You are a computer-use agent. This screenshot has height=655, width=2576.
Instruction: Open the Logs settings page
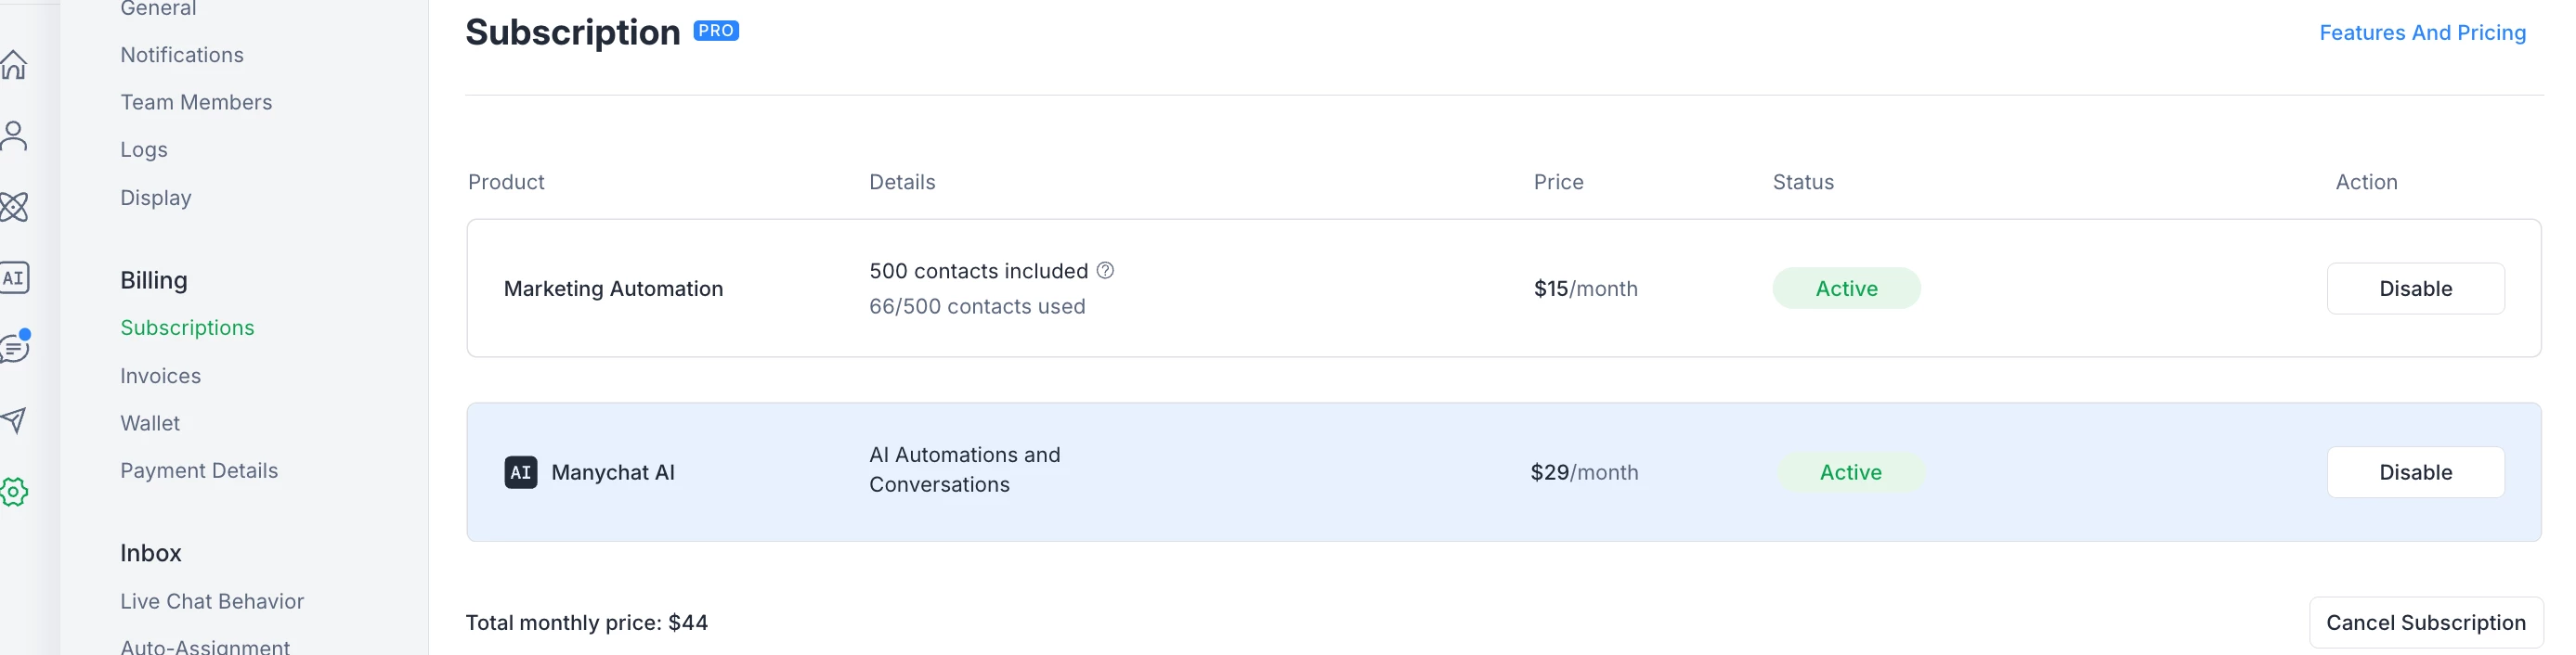click(x=144, y=149)
